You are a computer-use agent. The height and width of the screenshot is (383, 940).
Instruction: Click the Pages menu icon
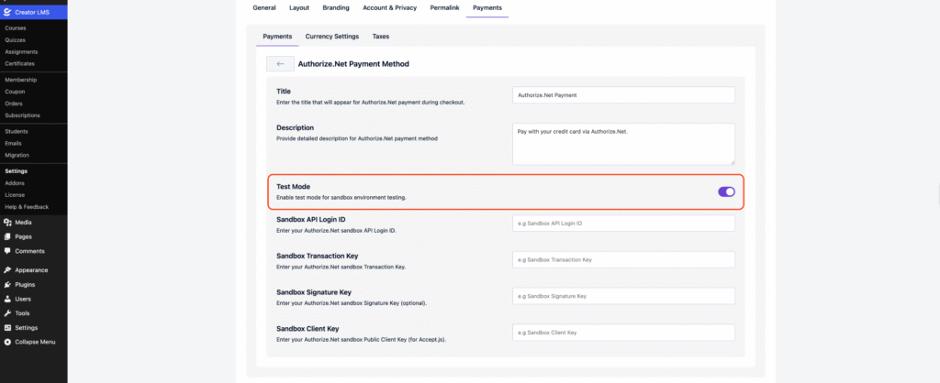[7, 236]
